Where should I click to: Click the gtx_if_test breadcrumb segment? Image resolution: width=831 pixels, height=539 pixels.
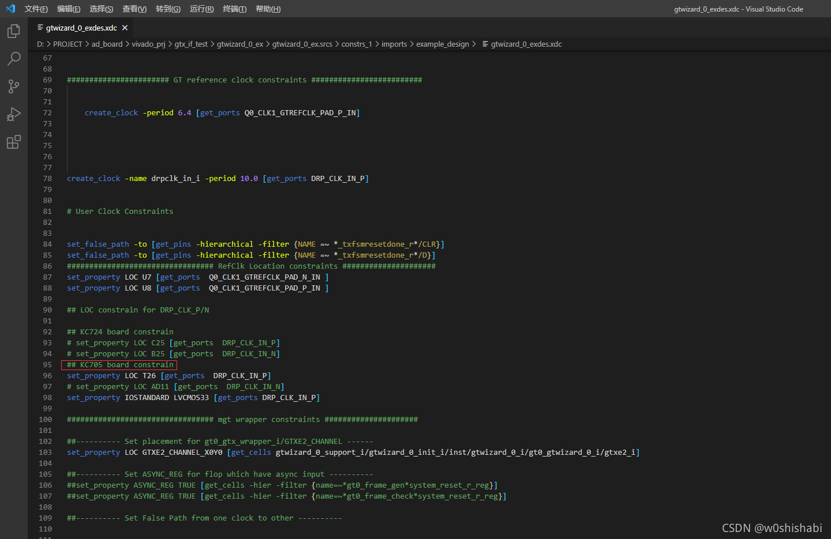191,44
